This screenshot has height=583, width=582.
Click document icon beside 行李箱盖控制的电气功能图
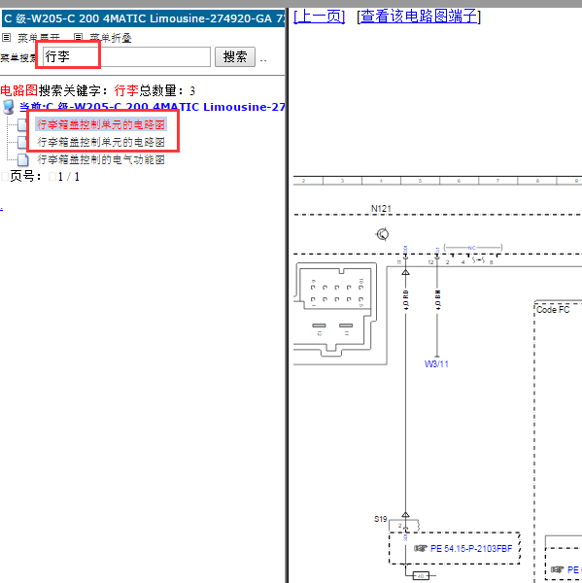[22, 159]
